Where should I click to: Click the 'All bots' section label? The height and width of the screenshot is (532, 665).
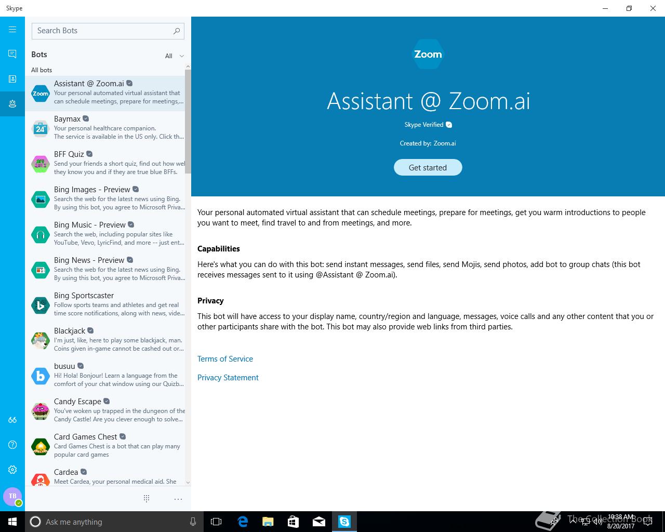pyautogui.click(x=42, y=70)
